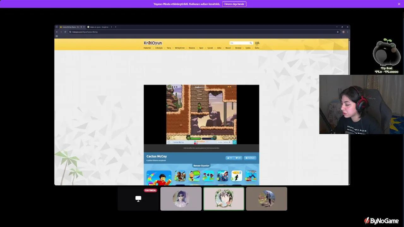Open the prehistoric cavemen game thumbnail

pyautogui.click(x=180, y=176)
